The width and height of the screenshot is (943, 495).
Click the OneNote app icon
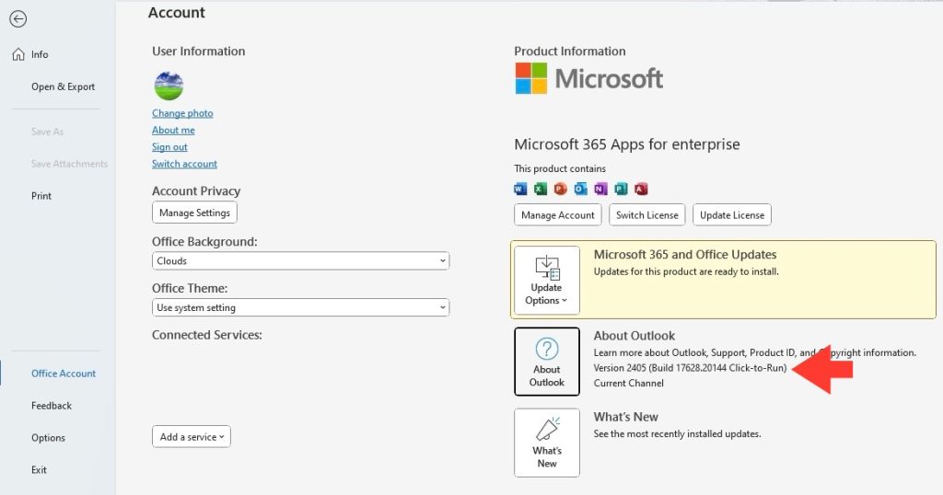600,190
